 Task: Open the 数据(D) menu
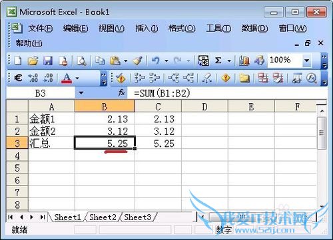[254, 29]
